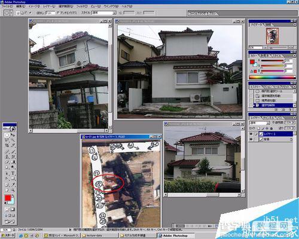Open the イメージ(I) menu

tap(34, 7)
